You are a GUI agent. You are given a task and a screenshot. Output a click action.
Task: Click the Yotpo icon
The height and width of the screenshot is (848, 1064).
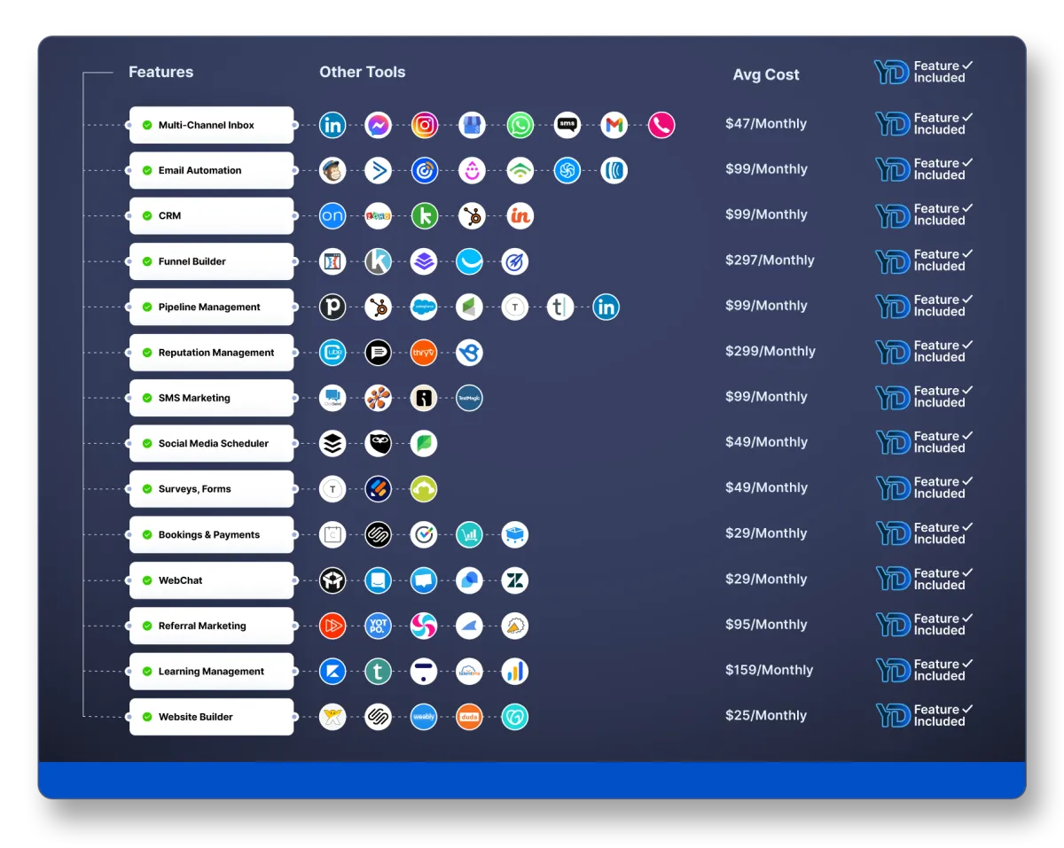tap(379, 626)
